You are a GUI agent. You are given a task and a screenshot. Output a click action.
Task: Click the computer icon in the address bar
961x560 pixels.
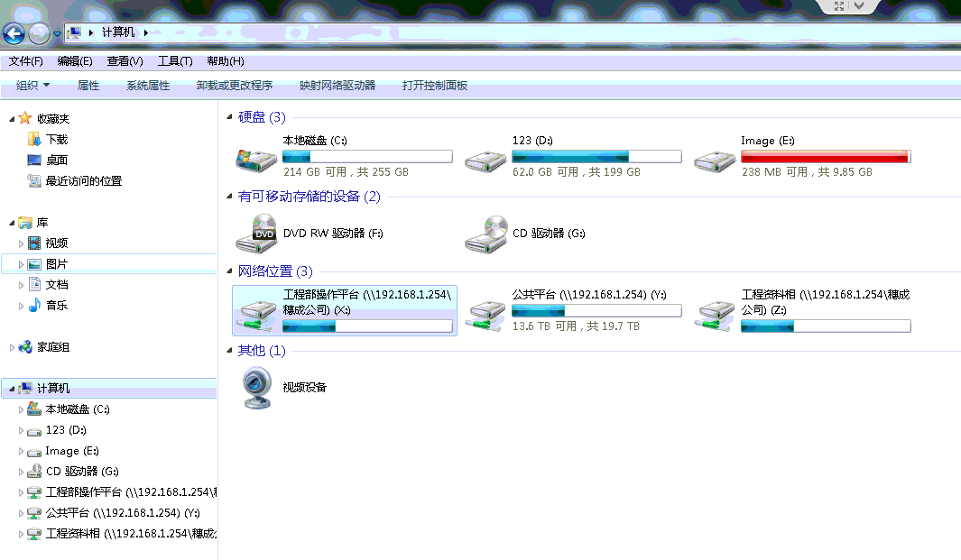74,32
